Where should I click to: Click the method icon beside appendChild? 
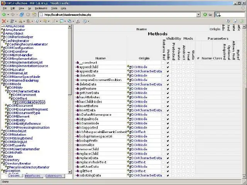pyautogui.click(x=77, y=67)
